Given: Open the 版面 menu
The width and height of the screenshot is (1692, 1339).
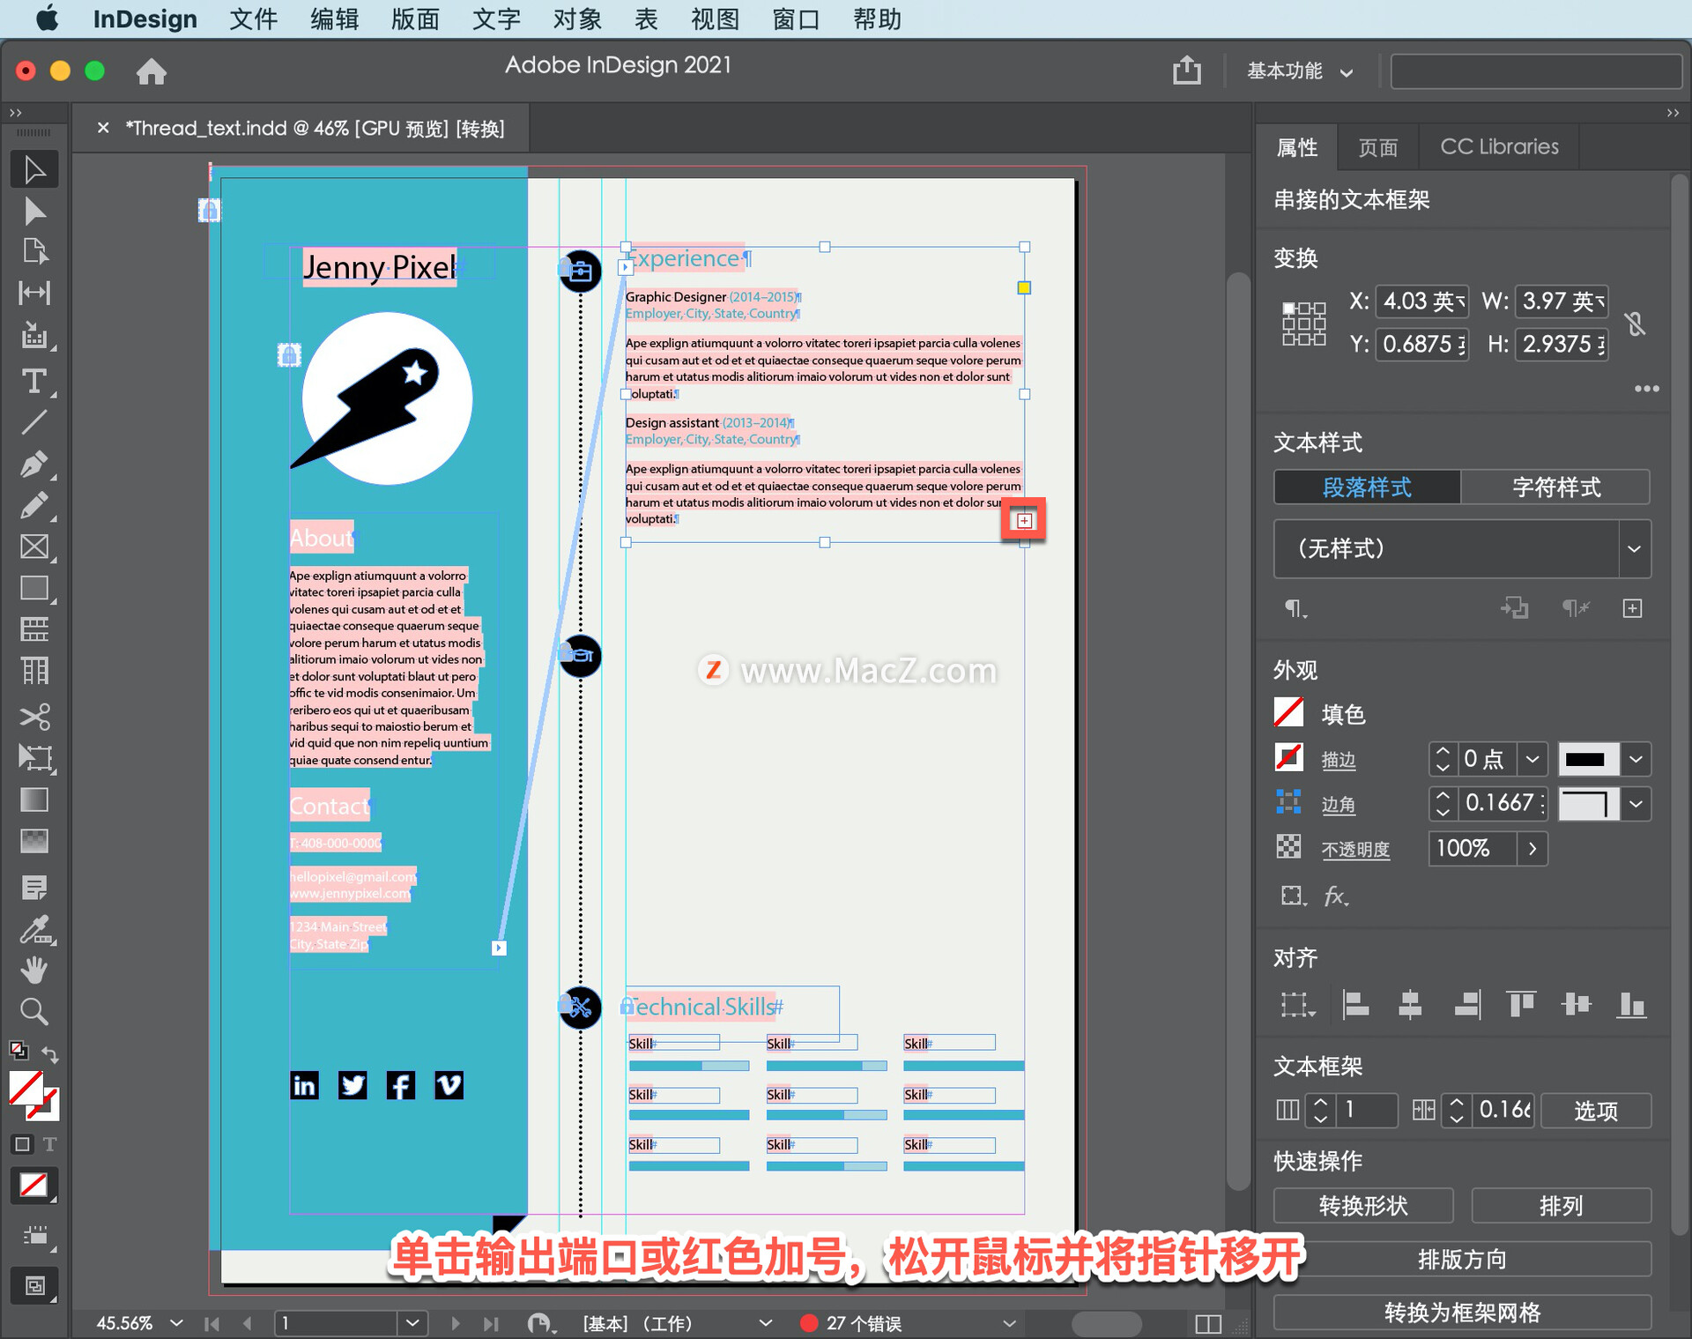Looking at the screenshot, I should click(415, 19).
